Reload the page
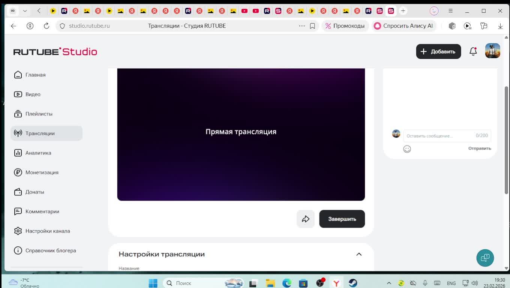510x288 pixels. (46, 26)
